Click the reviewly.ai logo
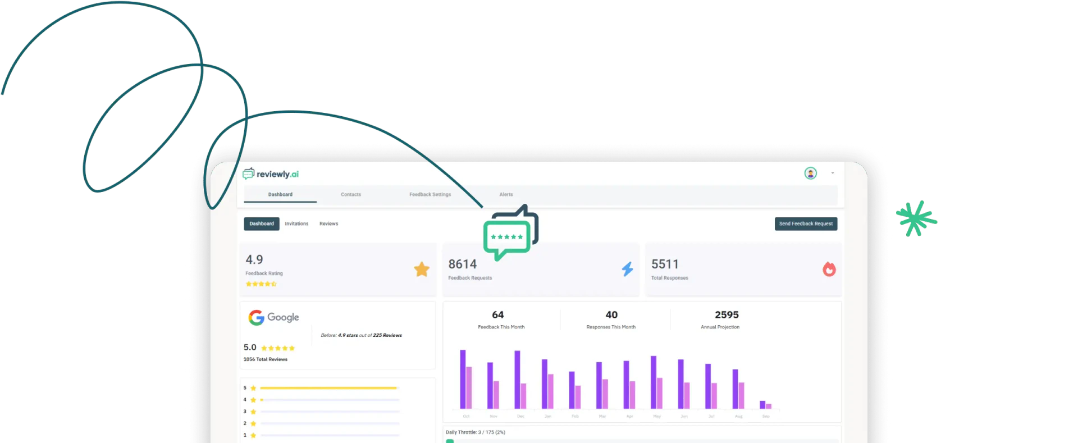Viewport: 1078px width, 443px height. tap(271, 174)
